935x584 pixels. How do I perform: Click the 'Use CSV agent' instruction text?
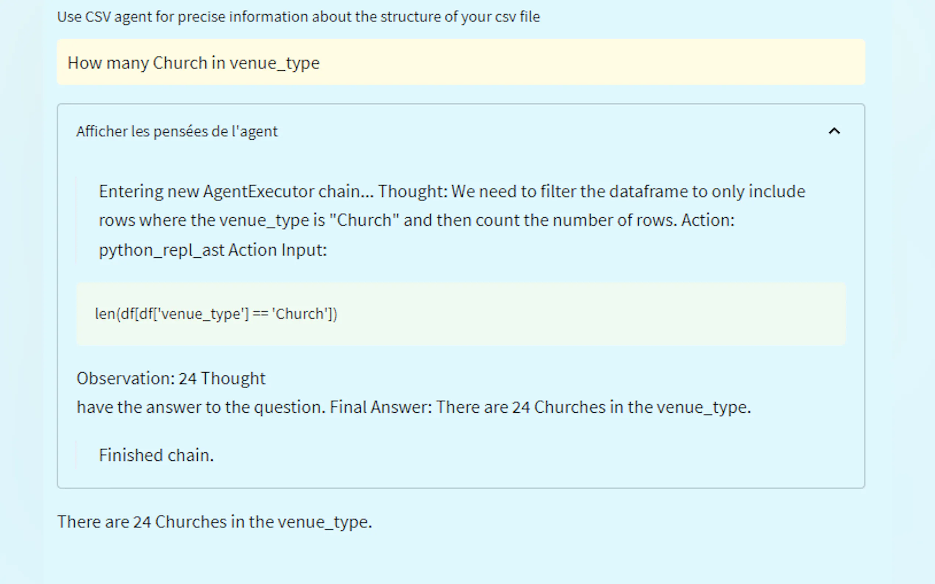coord(298,17)
